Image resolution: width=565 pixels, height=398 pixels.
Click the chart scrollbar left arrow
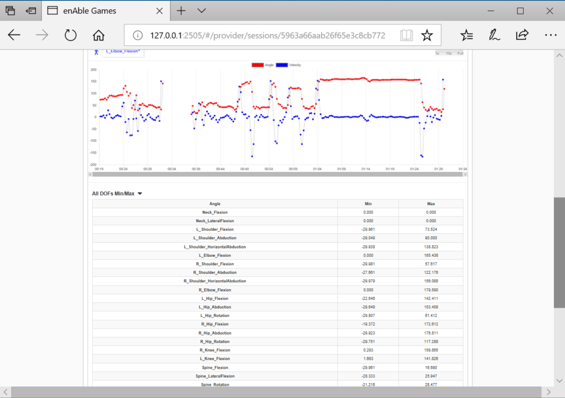click(x=90, y=175)
